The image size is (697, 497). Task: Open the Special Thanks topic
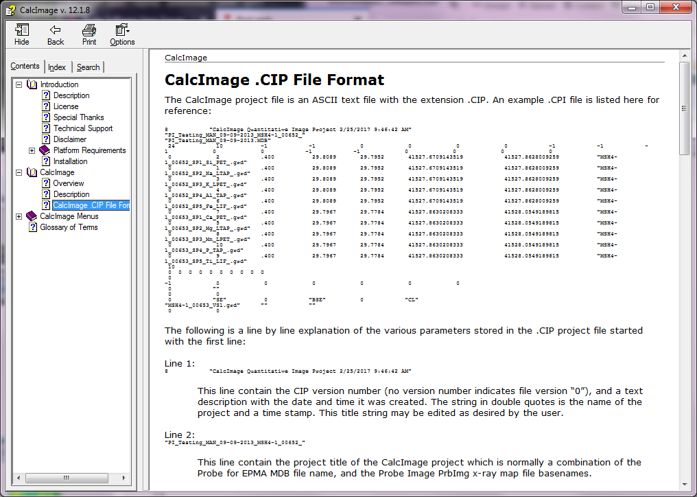[78, 117]
